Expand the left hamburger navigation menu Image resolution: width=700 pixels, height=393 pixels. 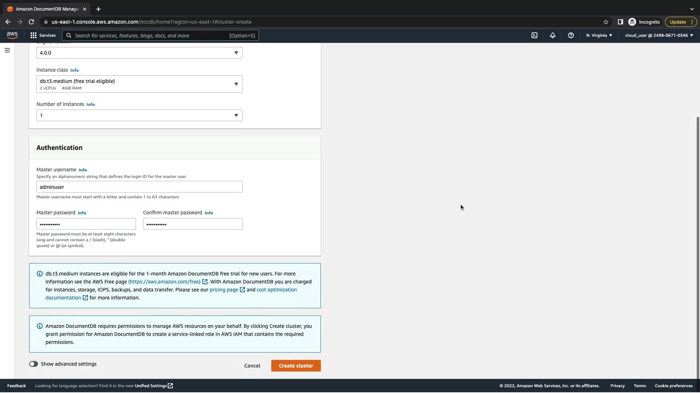[x=7, y=50]
